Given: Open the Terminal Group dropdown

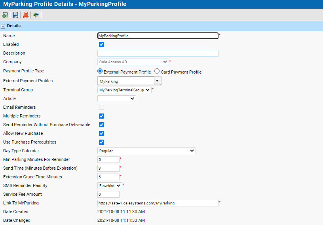Looking at the screenshot, I should point(124,90).
